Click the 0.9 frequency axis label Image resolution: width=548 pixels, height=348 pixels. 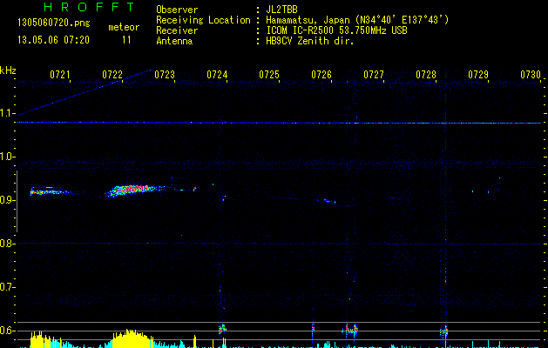[x=7, y=200]
